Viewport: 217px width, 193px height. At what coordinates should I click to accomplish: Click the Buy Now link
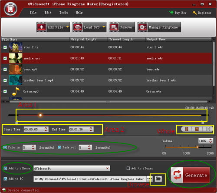181,13
